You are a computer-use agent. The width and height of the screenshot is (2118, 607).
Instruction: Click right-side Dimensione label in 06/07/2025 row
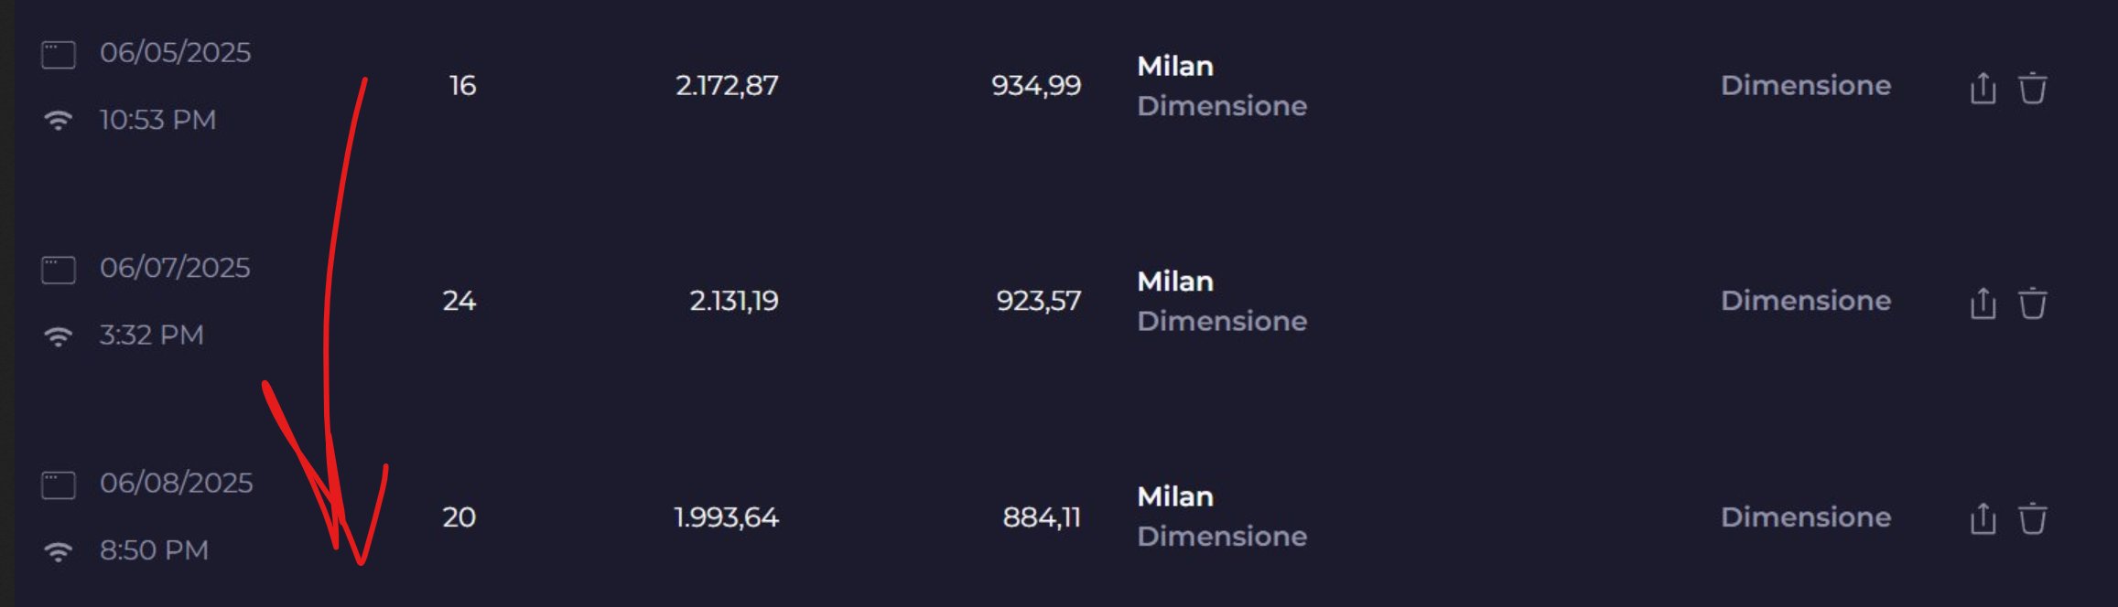tap(1805, 301)
